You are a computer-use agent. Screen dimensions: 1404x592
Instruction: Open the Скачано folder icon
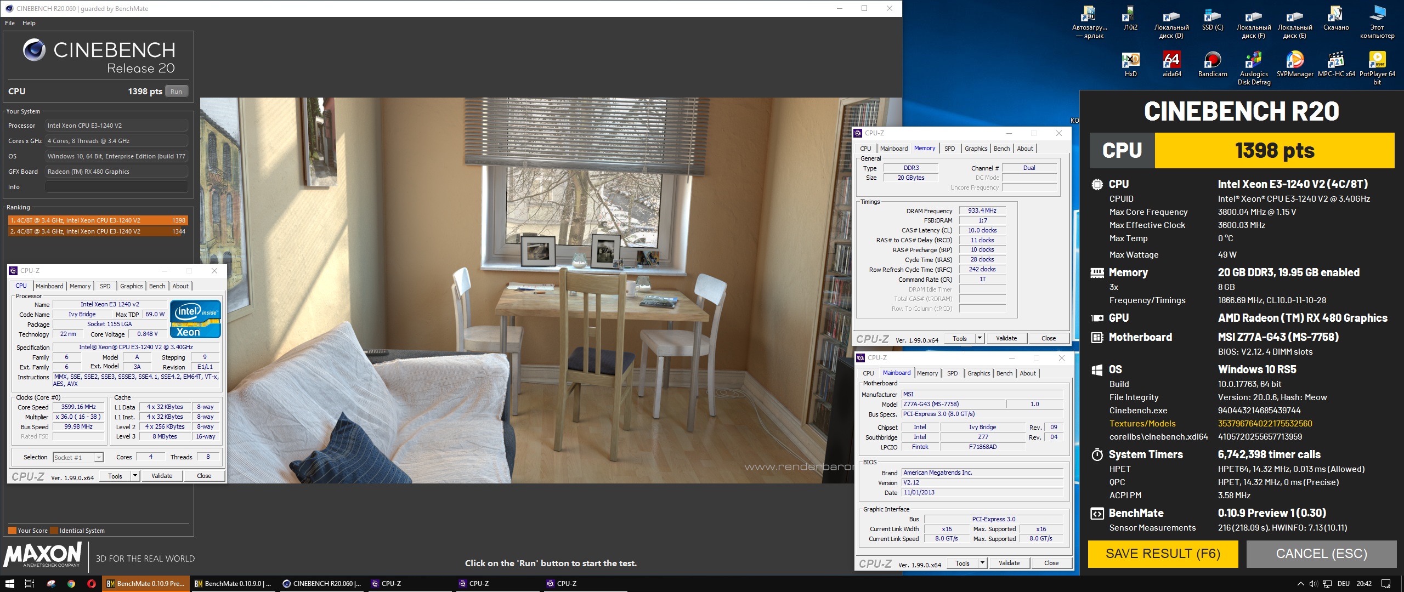[x=1336, y=18]
